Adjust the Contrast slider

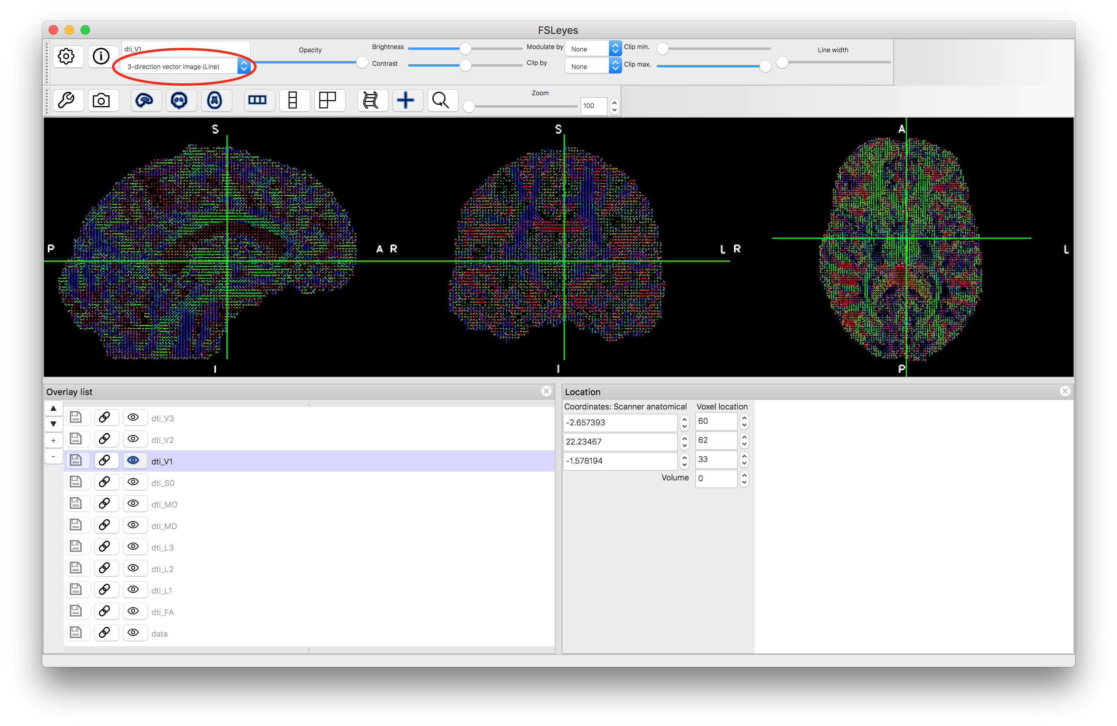click(x=465, y=65)
